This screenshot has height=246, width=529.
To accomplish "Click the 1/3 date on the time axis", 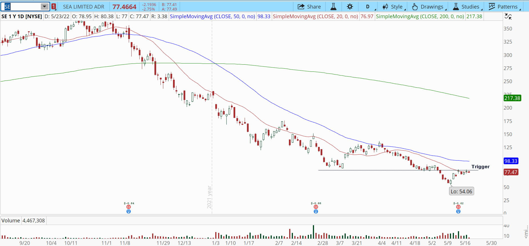I will 216,243.
